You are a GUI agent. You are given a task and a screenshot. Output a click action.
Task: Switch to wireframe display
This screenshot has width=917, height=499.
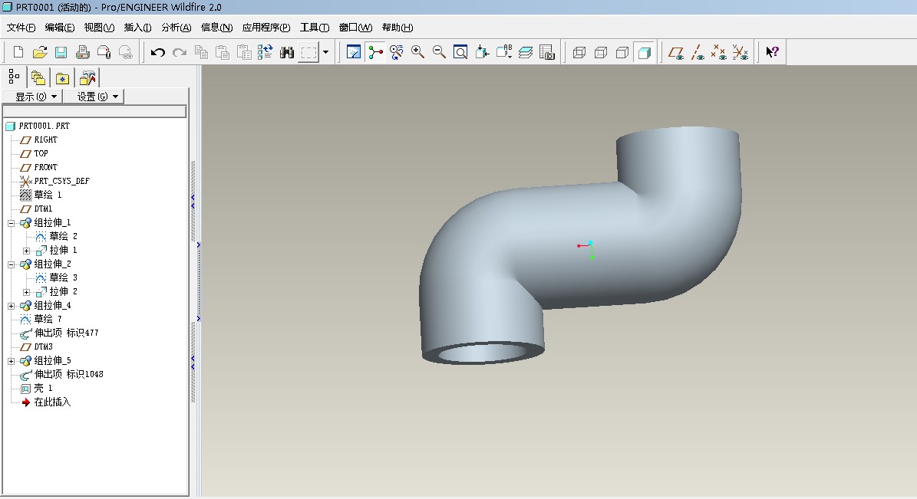[x=579, y=52]
